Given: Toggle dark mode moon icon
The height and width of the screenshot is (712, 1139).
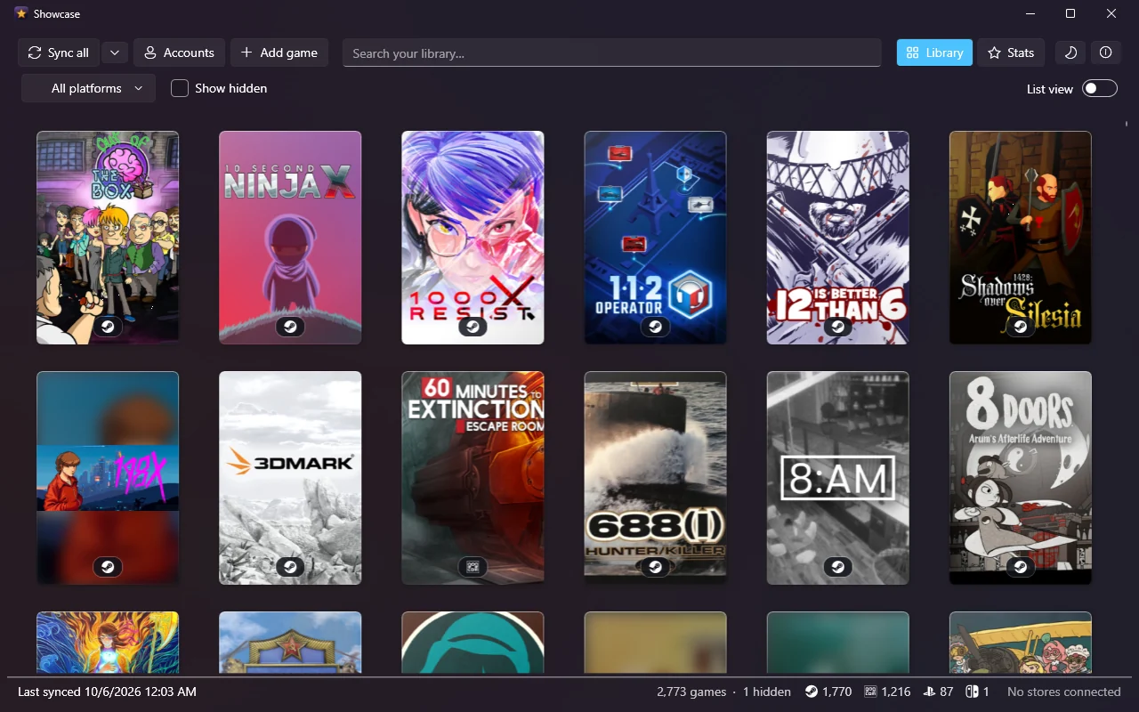Looking at the screenshot, I should [1070, 53].
